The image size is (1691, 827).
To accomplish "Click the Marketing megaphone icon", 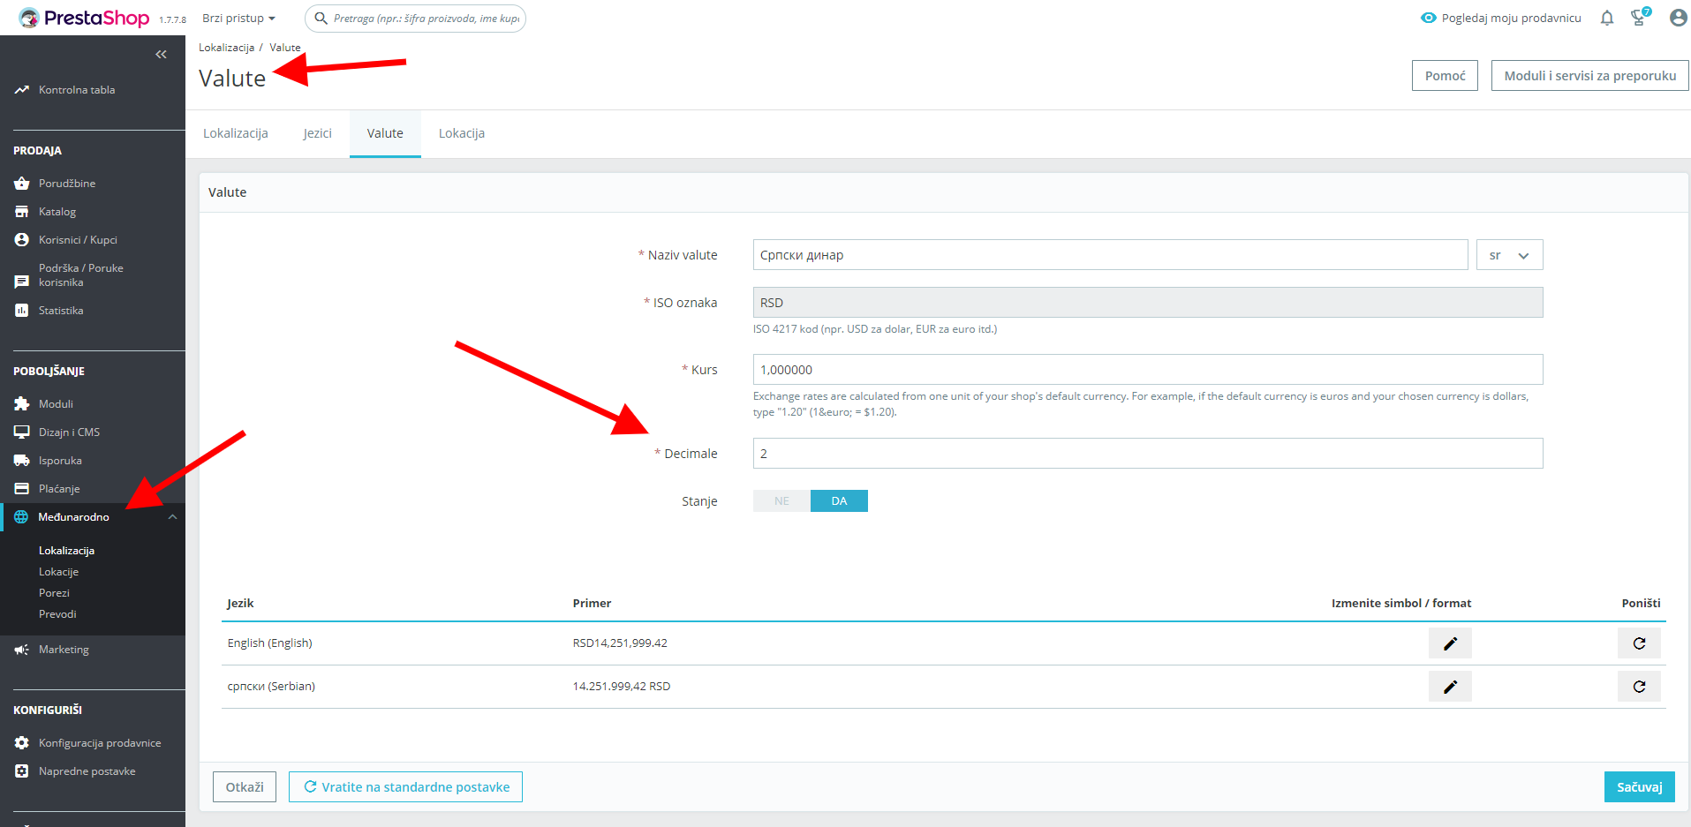I will (x=22, y=650).
